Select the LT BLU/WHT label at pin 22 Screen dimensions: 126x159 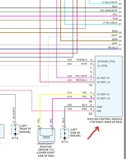point(109,2)
